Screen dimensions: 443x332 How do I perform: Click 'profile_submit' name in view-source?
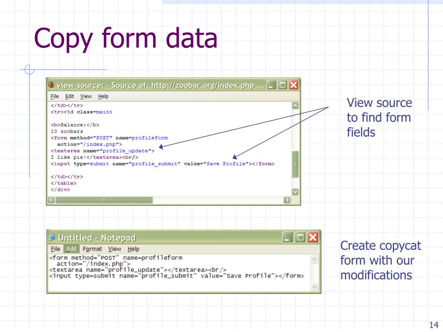coord(154,164)
